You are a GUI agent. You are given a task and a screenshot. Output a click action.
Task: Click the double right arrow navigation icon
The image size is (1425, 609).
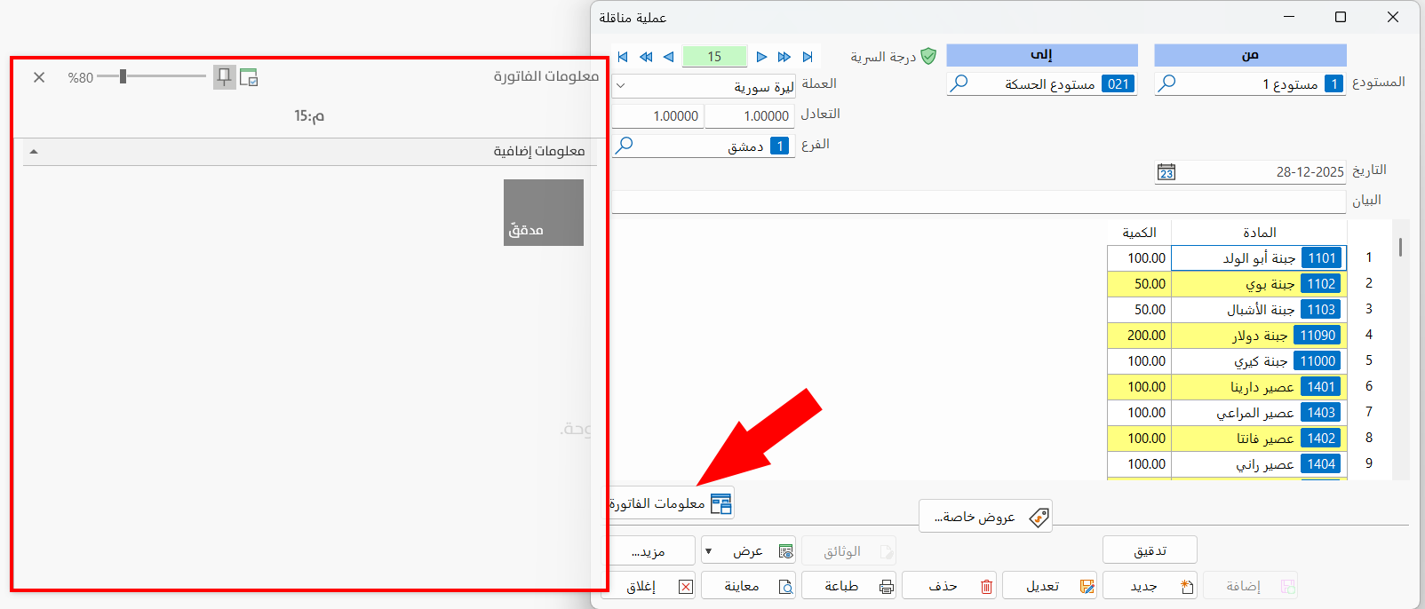click(x=784, y=57)
